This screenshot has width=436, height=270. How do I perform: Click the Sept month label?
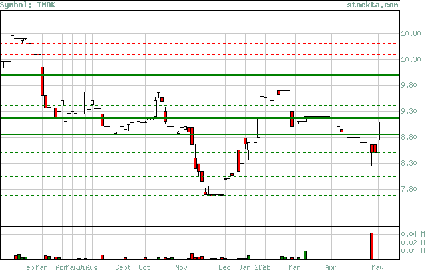[123, 267]
